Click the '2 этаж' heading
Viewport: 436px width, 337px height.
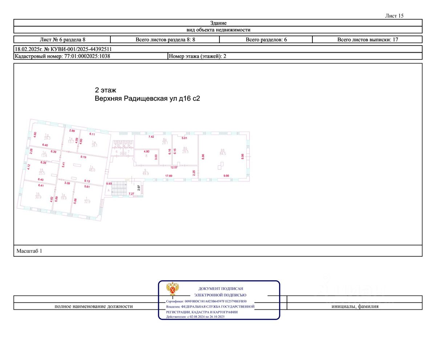click(105, 90)
